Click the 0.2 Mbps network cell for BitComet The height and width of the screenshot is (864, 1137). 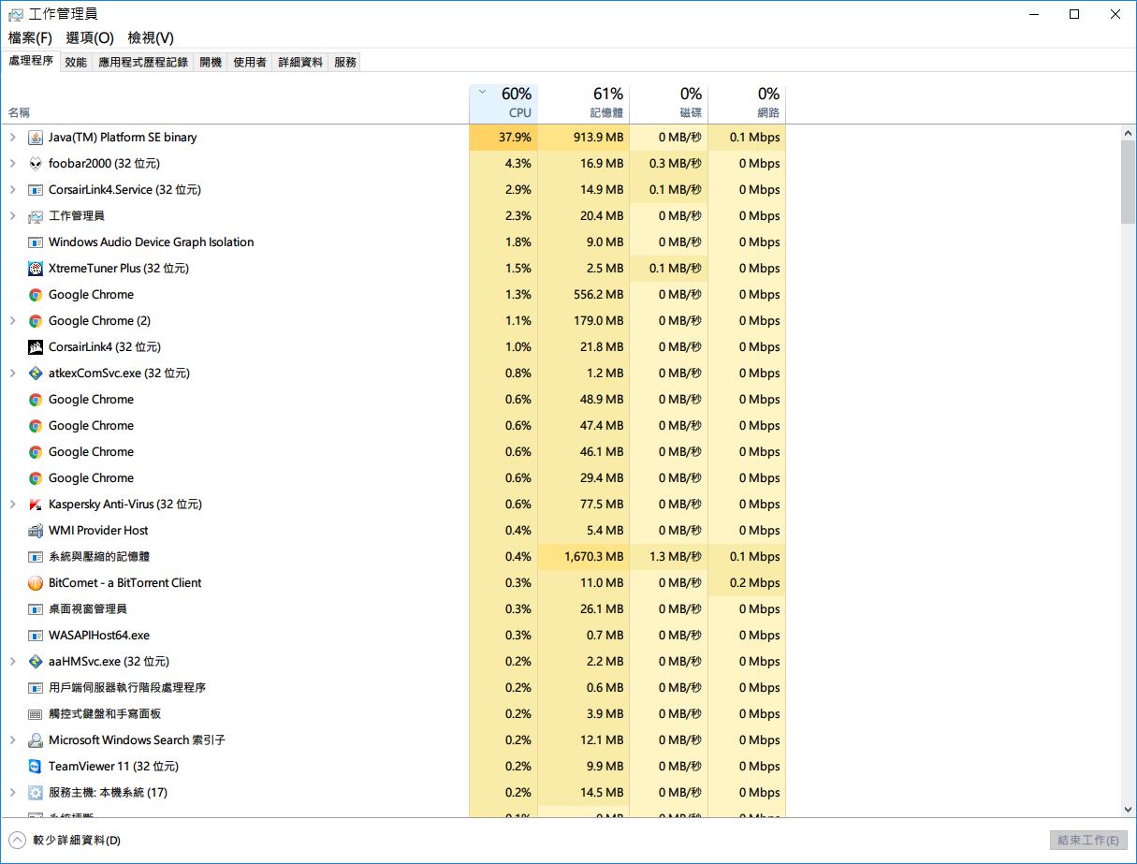(x=746, y=583)
